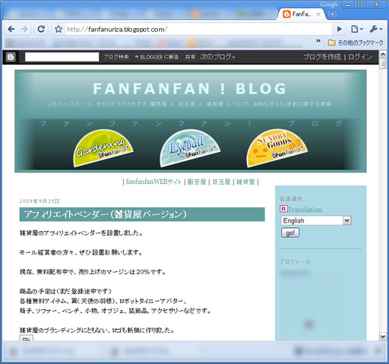This screenshot has width=389, height=364.
Task: Expand the hidden bookmarks chevron
Action: (318, 41)
